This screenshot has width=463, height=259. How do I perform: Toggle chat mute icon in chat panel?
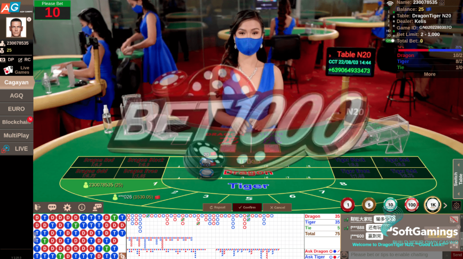click(454, 219)
